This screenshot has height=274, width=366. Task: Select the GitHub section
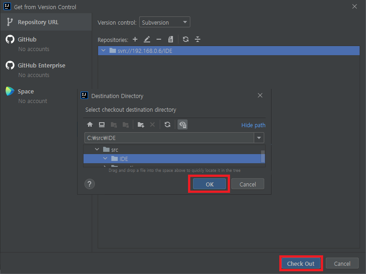46,44
